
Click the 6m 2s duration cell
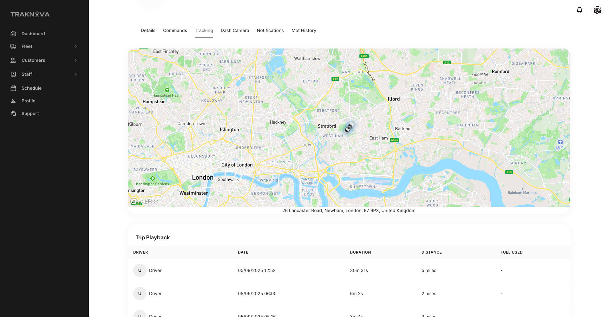pyautogui.click(x=357, y=294)
